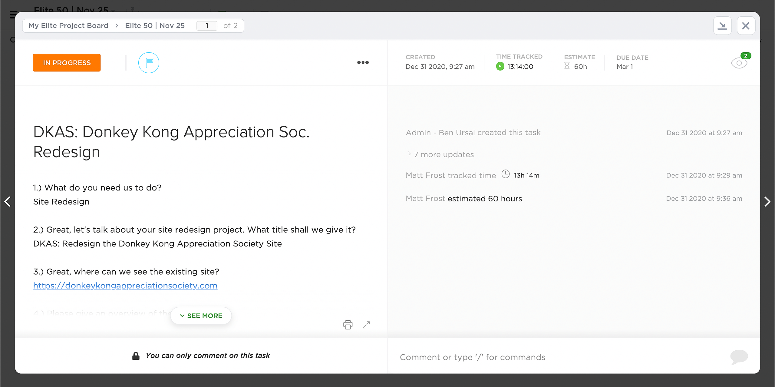The width and height of the screenshot is (775, 387).
Task: Click the 60h estimate value
Action: 580,67
